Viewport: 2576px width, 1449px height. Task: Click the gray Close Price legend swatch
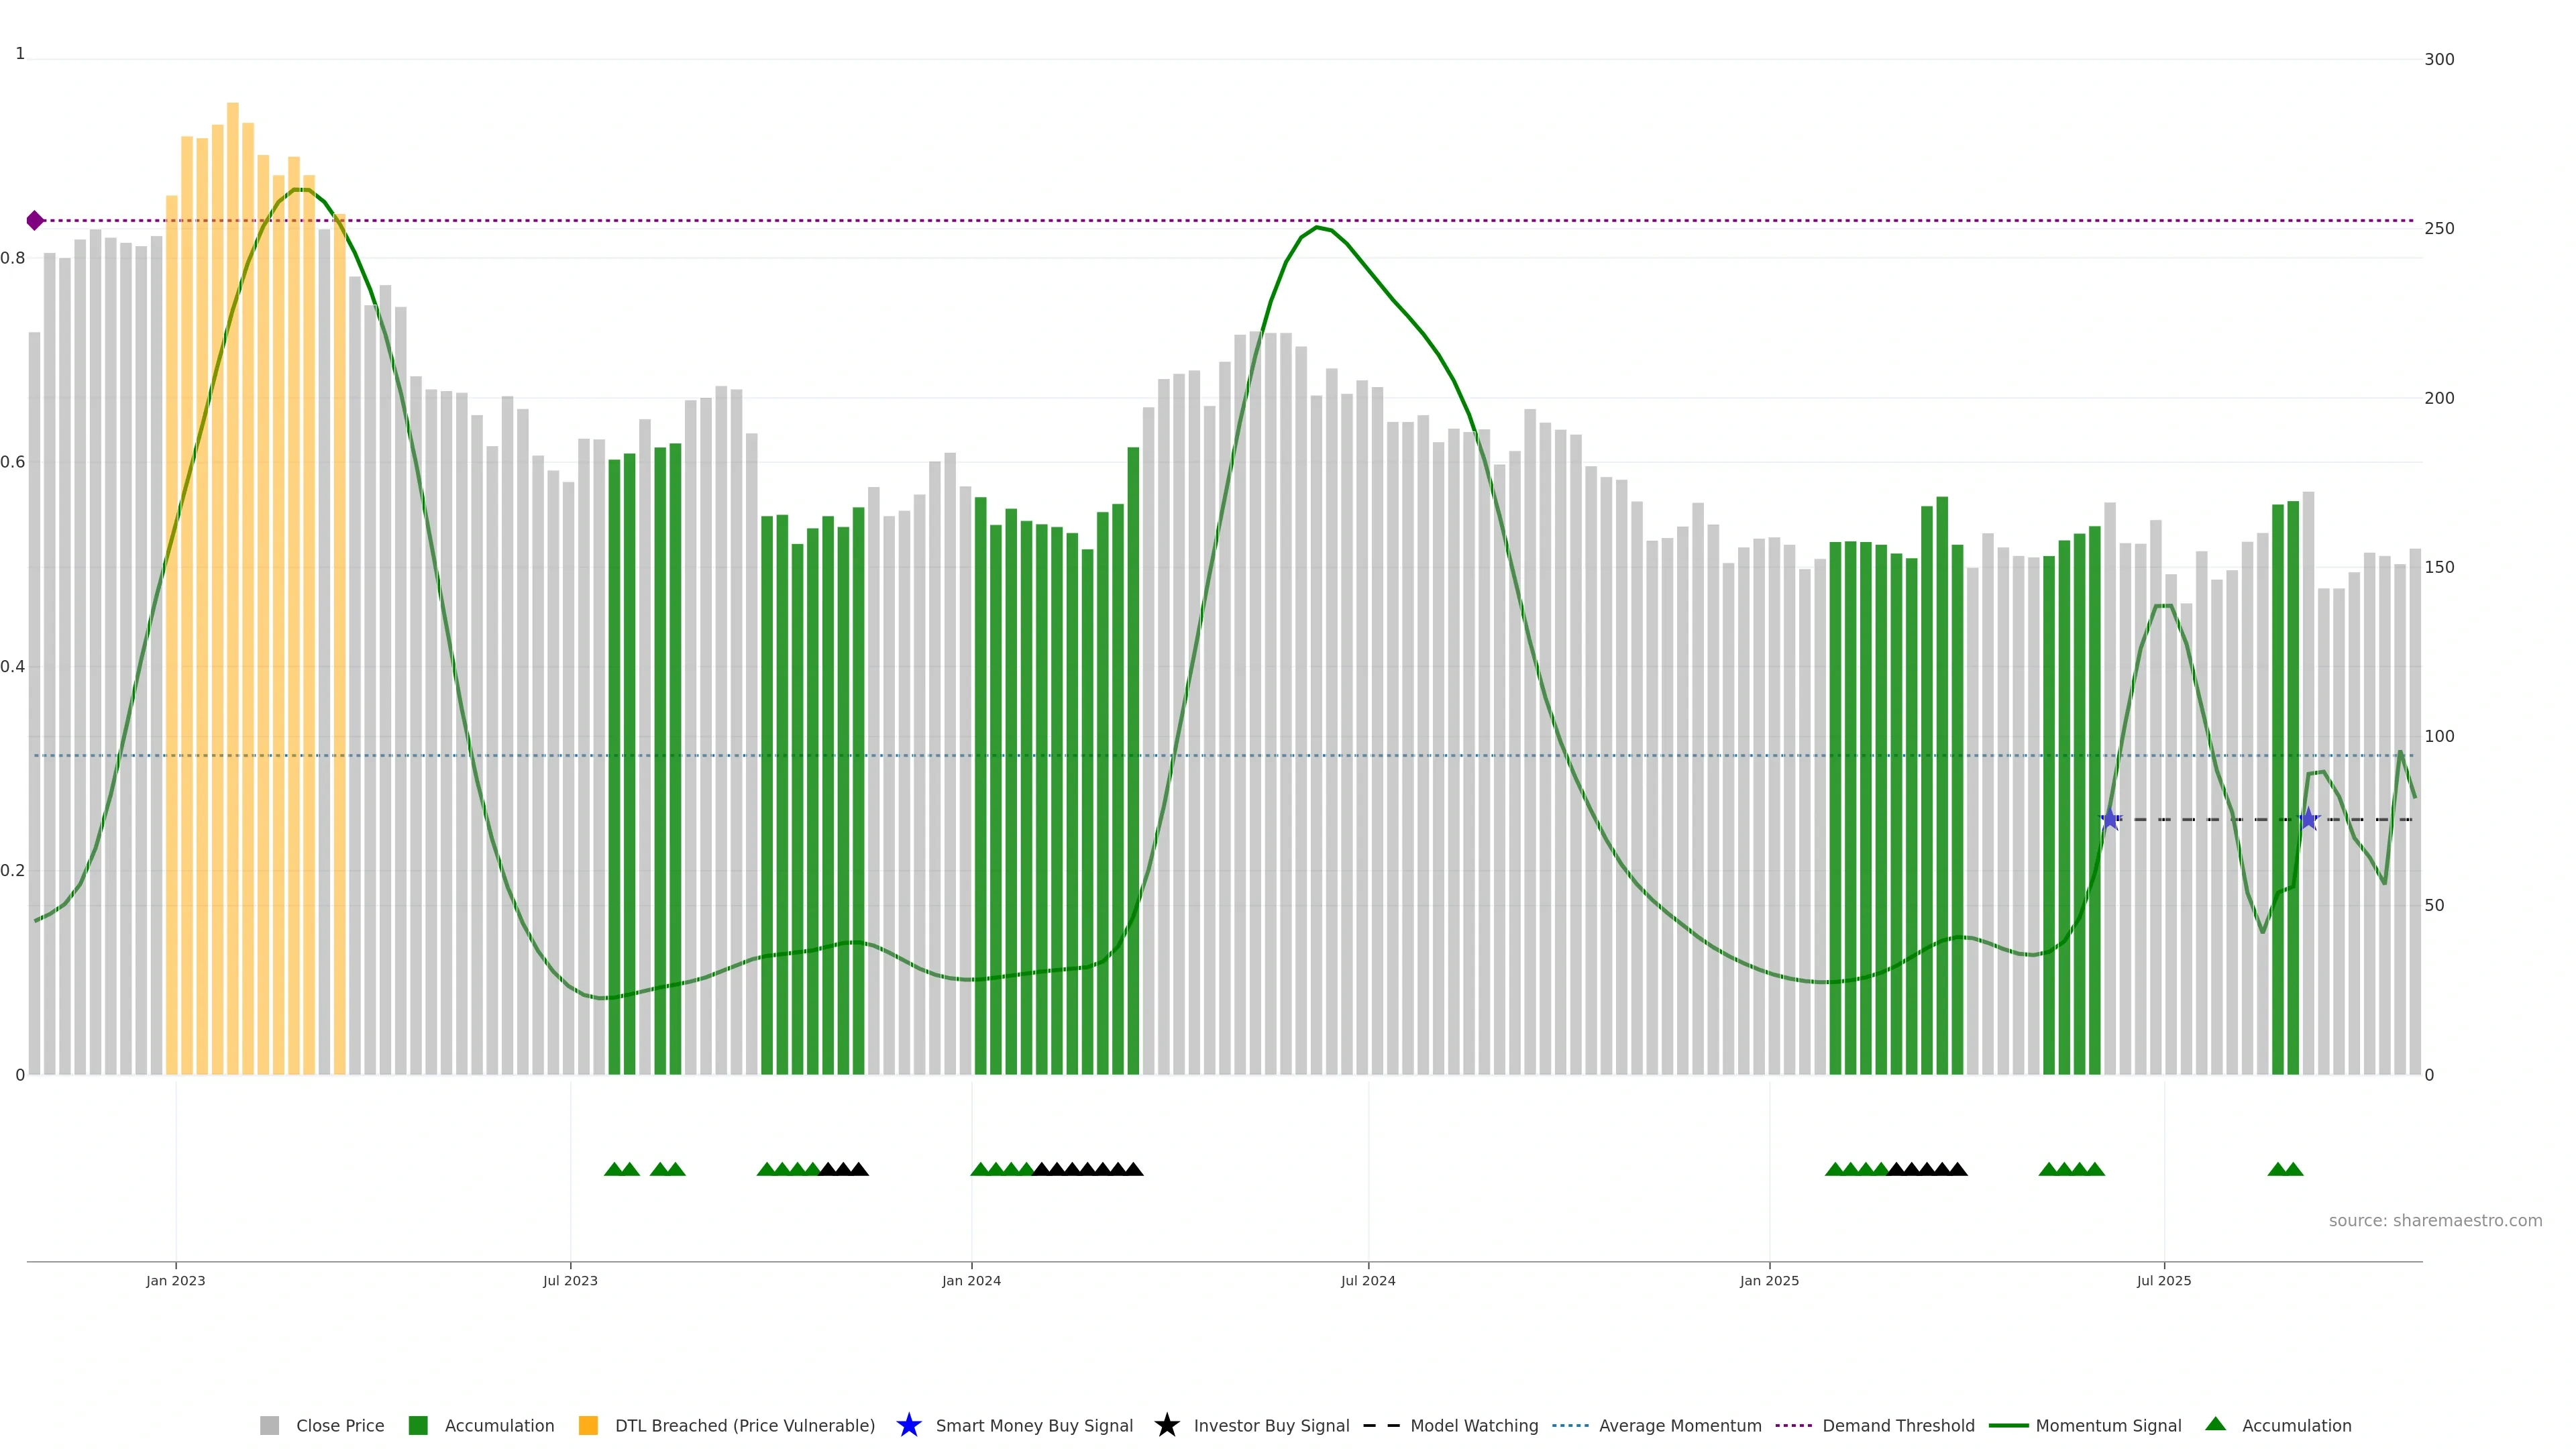tap(269, 1425)
